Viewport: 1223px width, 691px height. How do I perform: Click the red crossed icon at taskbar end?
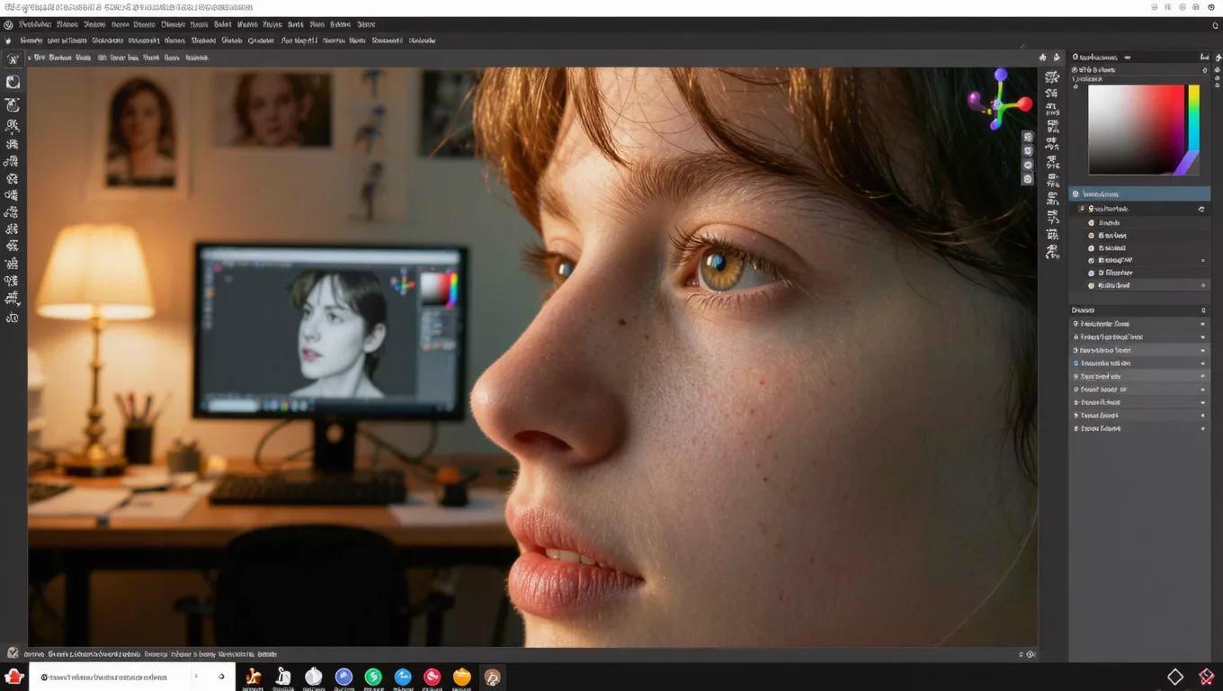(x=1207, y=677)
